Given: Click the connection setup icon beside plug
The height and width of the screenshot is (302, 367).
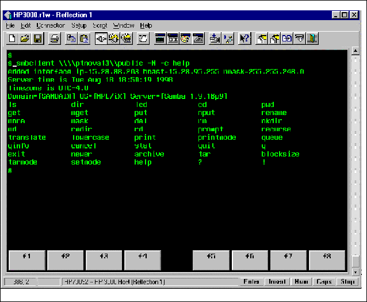Looking at the screenshot, I should click(114, 39).
